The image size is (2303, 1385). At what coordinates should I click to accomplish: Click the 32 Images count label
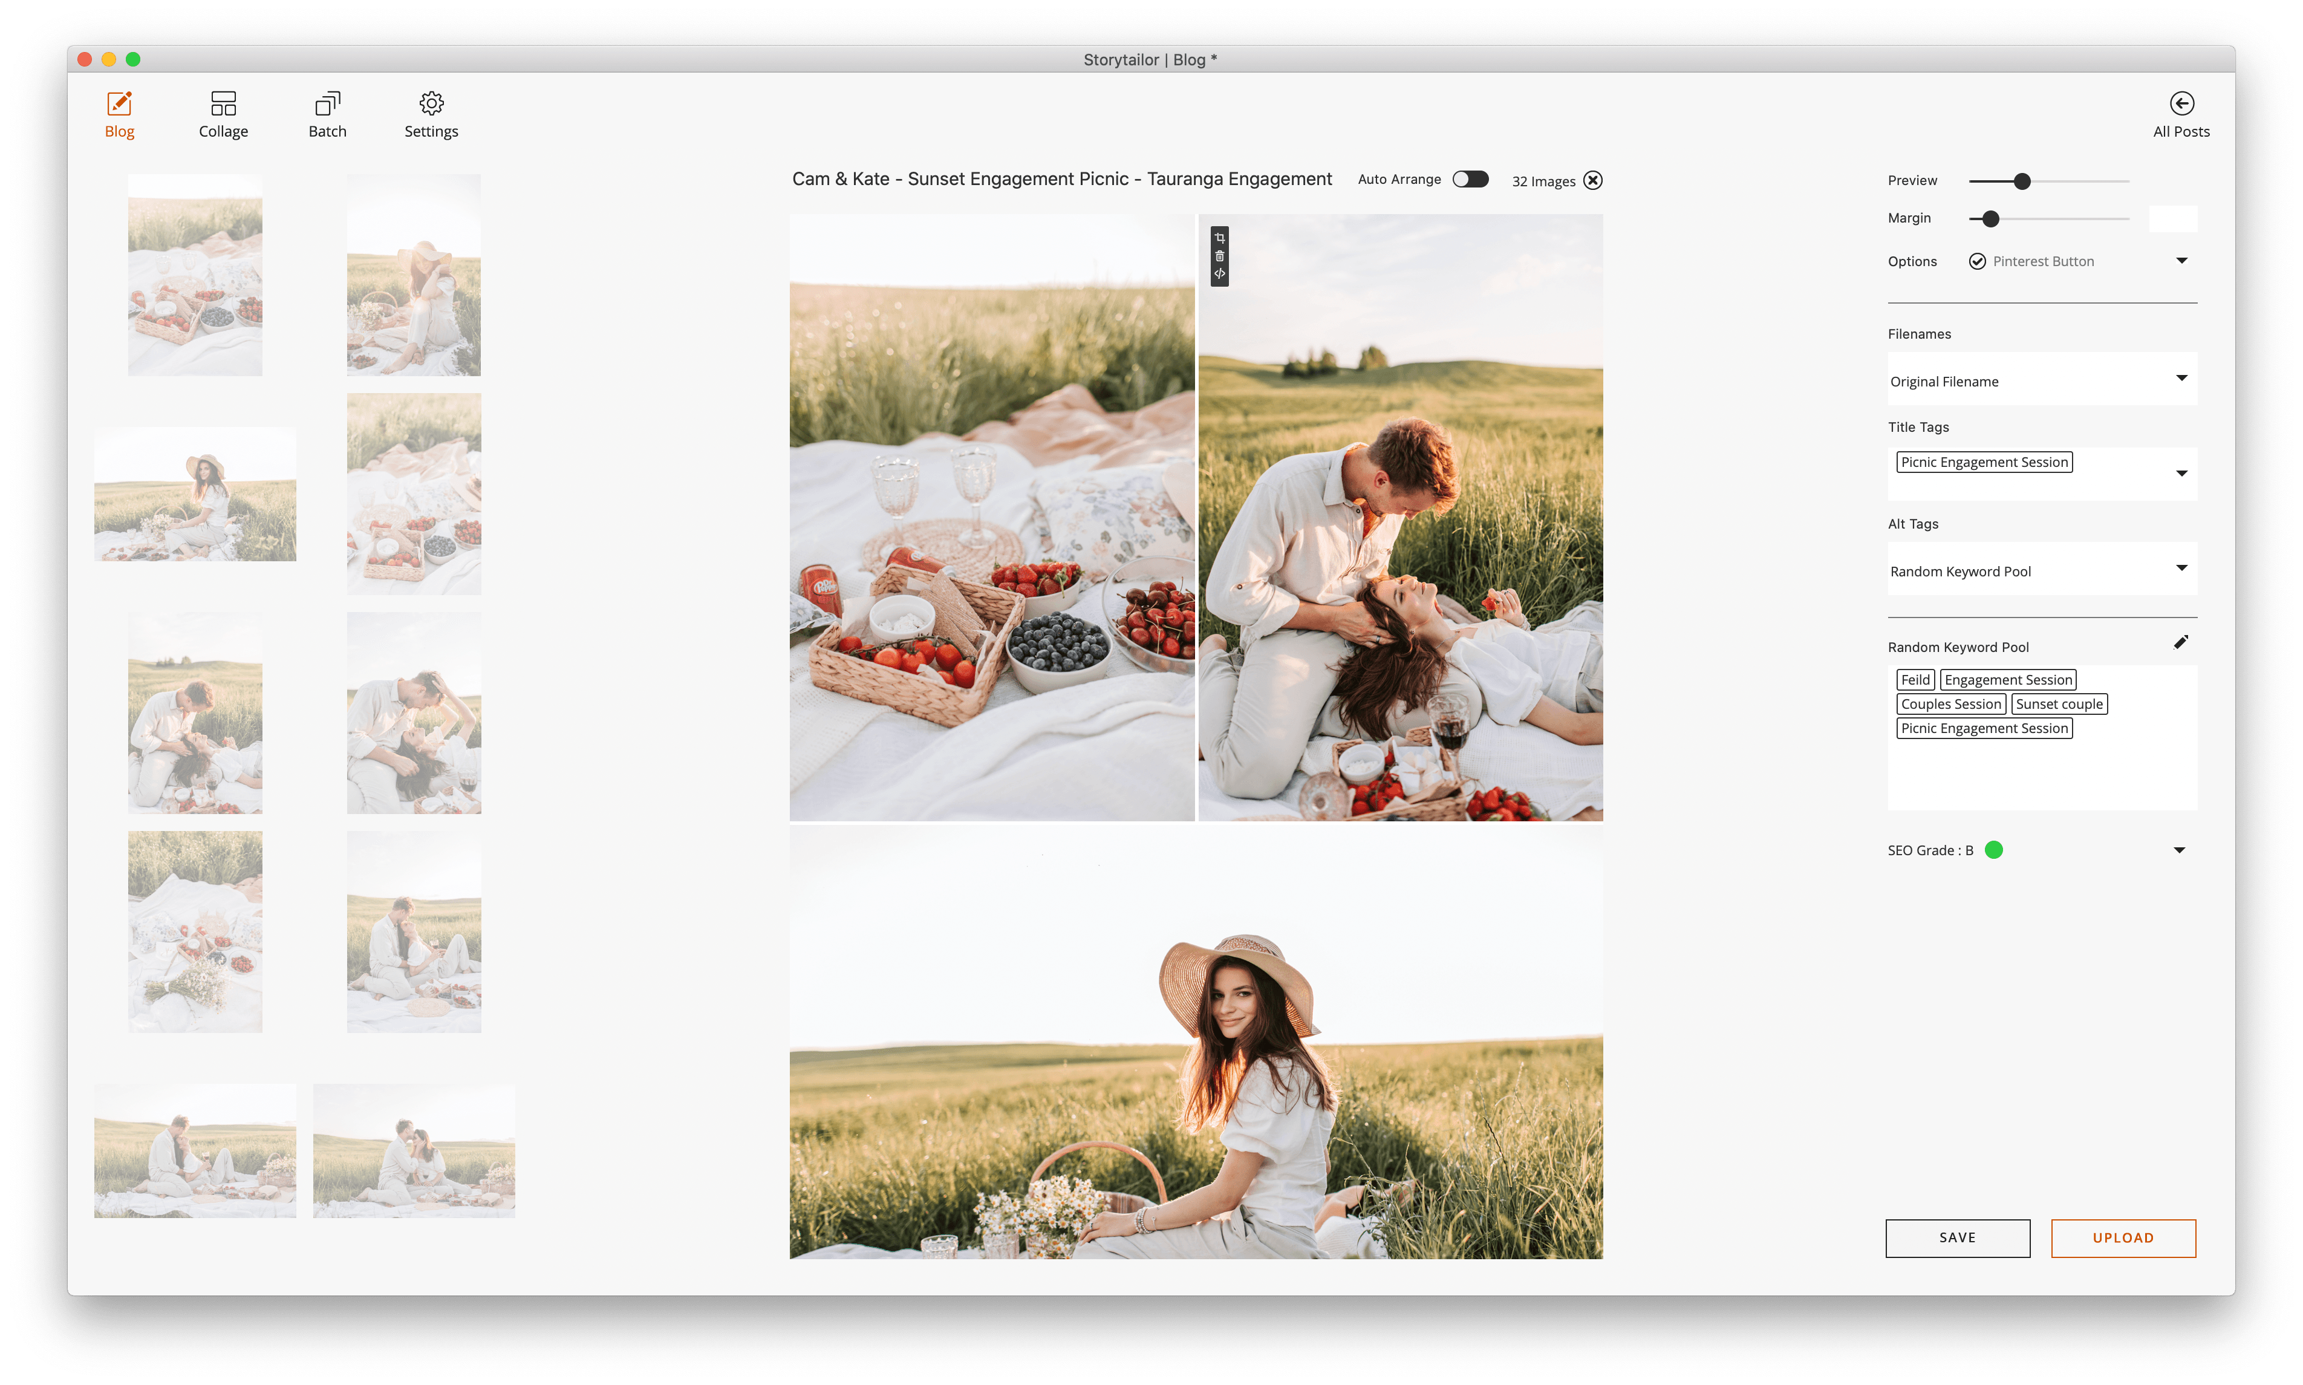tap(1543, 181)
